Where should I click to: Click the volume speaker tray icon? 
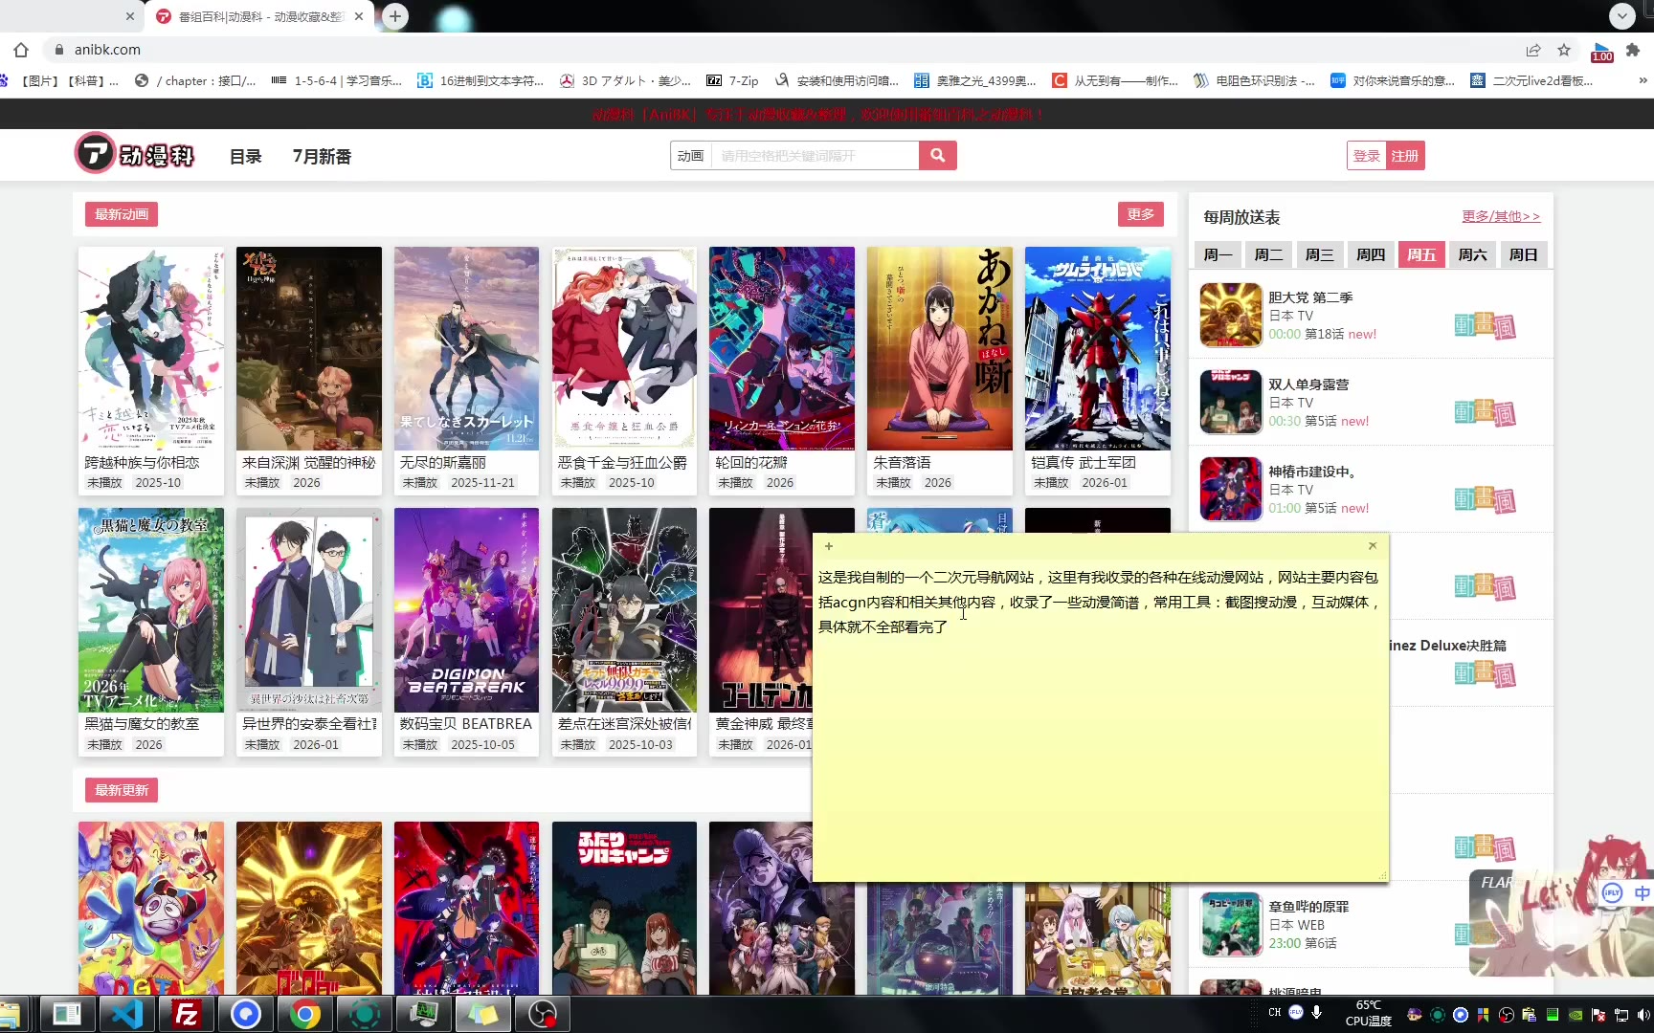pyautogui.click(x=1644, y=1015)
